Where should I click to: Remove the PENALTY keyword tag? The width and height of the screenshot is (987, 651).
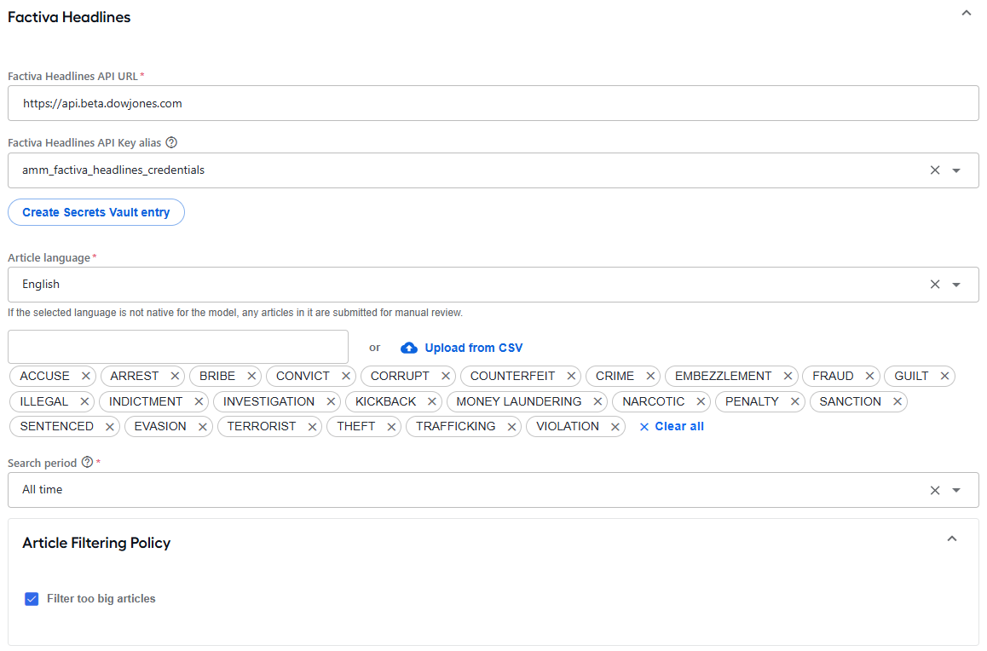pos(795,401)
